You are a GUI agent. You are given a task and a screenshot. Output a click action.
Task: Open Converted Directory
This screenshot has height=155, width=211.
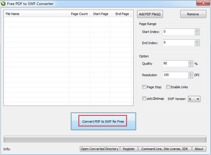click(100, 149)
